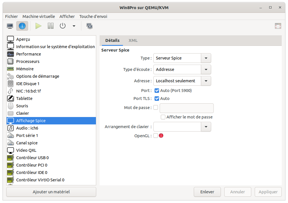Click the Localhost seulement combo box
This screenshot has width=288, height=203.
point(177,81)
